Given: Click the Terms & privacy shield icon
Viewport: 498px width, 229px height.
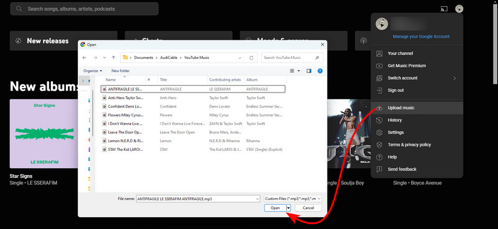Looking at the screenshot, I should [379, 145].
